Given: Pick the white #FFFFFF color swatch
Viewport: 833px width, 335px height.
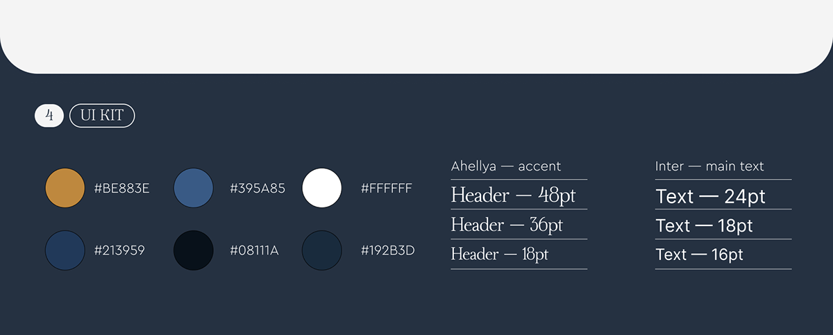Looking at the screenshot, I should click(322, 188).
